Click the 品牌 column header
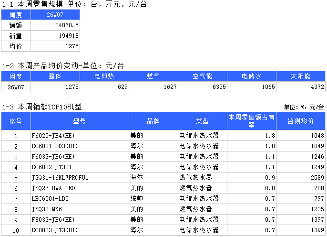The image size is (327, 237). coord(153,121)
